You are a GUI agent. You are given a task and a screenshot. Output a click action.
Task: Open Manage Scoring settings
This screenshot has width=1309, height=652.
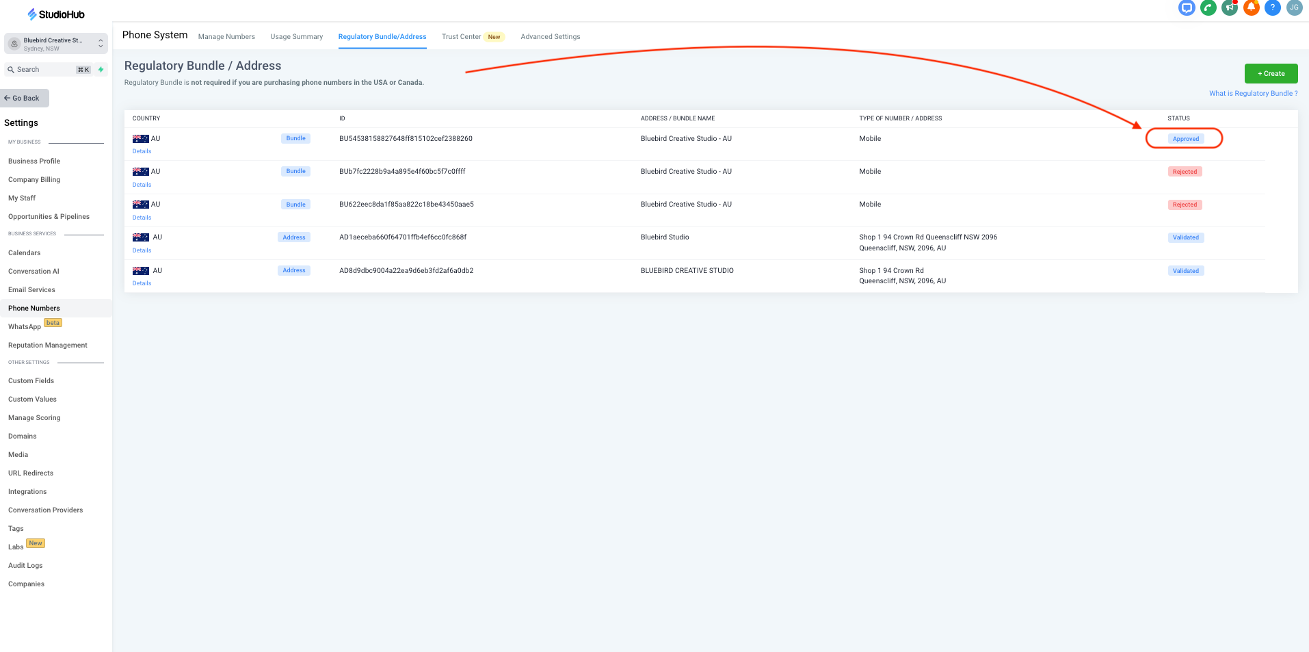34,418
